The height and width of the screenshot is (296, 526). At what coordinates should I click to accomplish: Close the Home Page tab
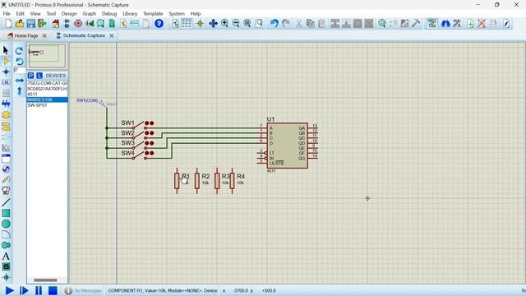click(x=44, y=35)
